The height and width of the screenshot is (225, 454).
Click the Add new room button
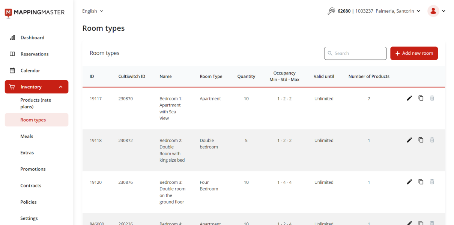pos(414,53)
